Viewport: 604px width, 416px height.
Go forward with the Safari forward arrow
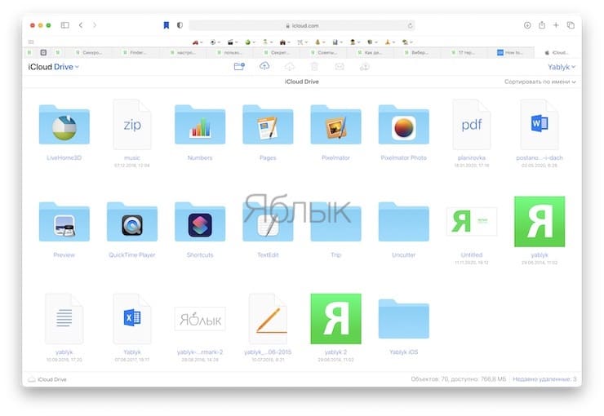pyautogui.click(x=95, y=25)
